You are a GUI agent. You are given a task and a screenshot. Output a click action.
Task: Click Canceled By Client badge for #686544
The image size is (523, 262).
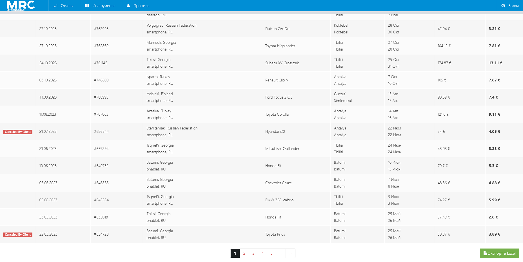click(18, 132)
